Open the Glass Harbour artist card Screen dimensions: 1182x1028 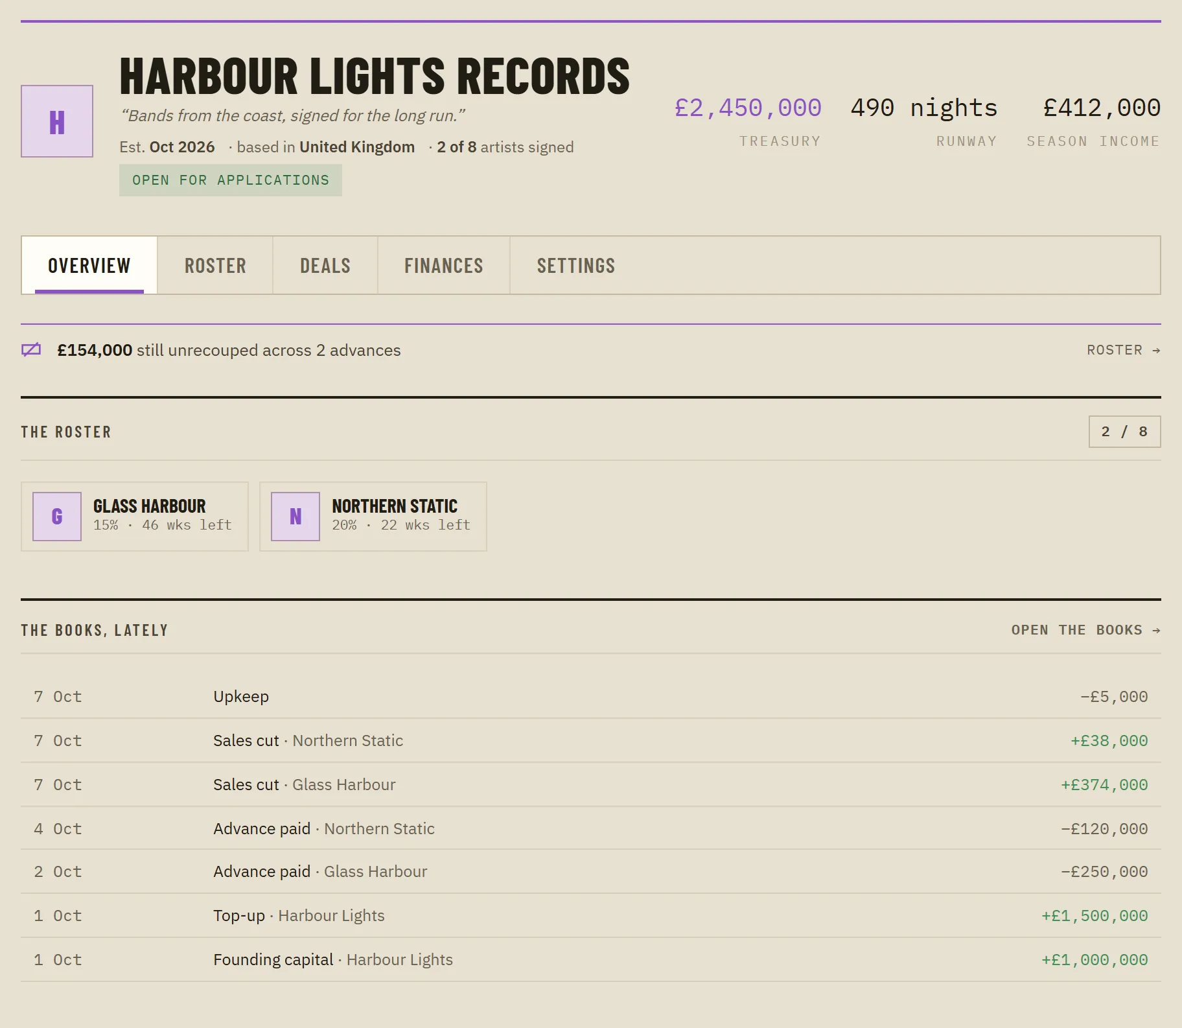tap(135, 517)
